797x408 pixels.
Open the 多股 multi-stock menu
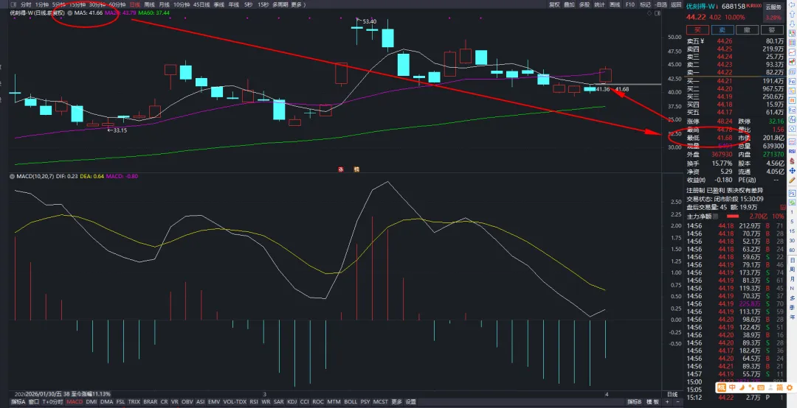click(584, 4)
